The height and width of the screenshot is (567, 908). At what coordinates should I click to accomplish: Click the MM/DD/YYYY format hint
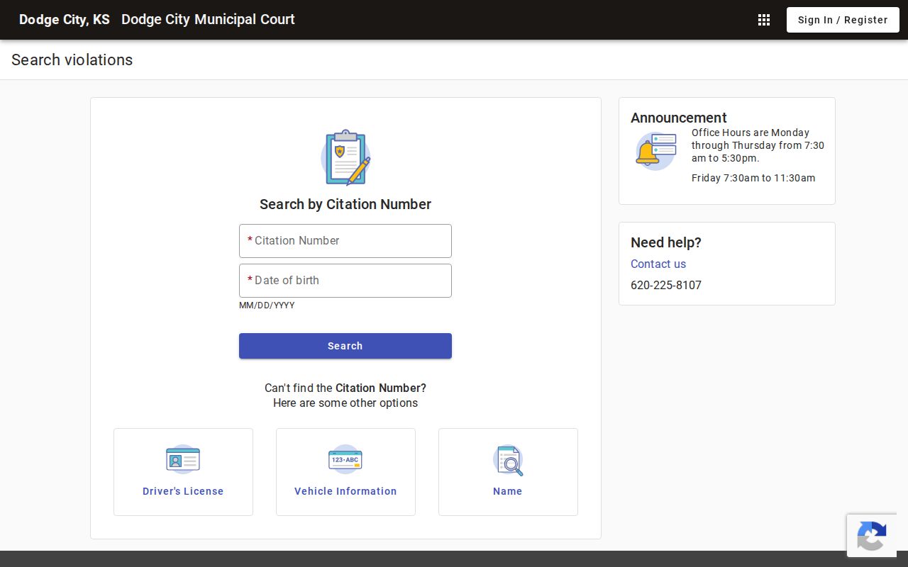267,305
